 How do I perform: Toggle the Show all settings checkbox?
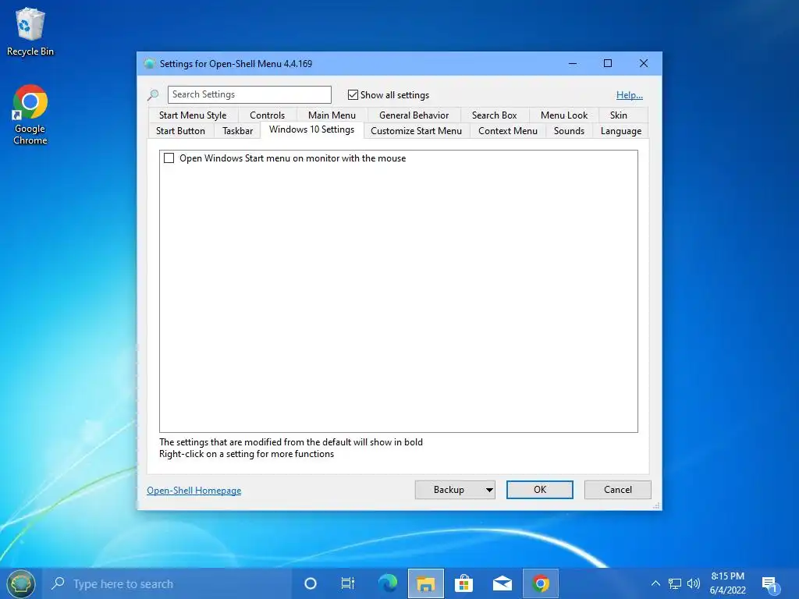pyautogui.click(x=353, y=94)
